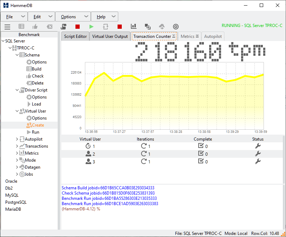The width and height of the screenshot is (286, 237).
Task: Click the virtual user table vertical scrollbar
Action: pyautogui.click(x=284, y=160)
